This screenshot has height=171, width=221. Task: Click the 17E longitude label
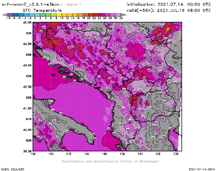pos(69,154)
